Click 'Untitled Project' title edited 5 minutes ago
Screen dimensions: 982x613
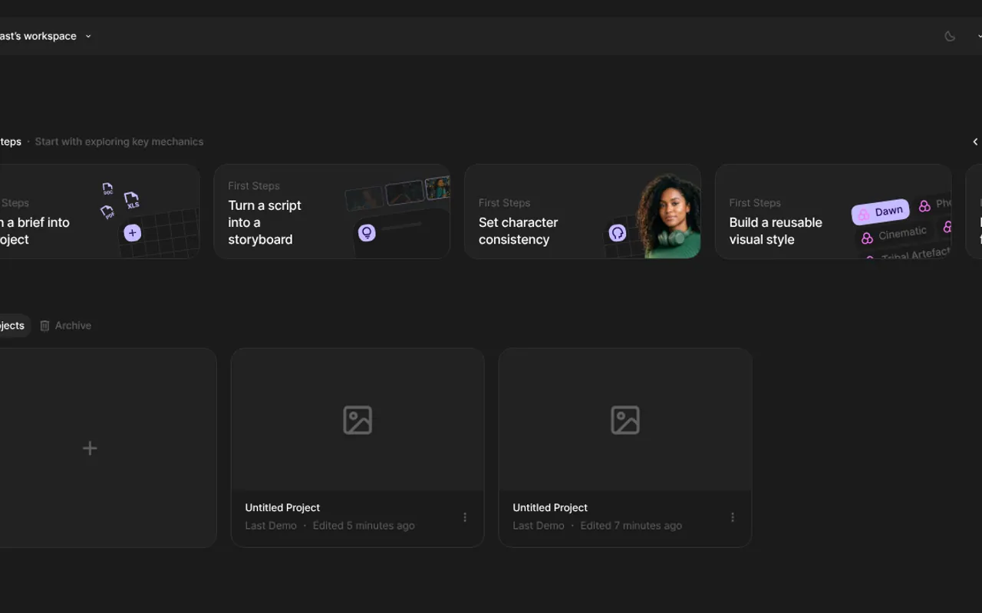282,507
